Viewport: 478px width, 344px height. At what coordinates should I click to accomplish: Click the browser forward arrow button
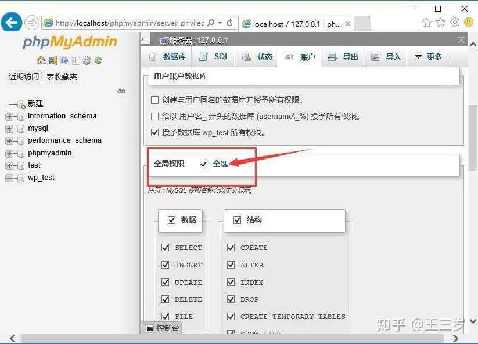(x=32, y=23)
